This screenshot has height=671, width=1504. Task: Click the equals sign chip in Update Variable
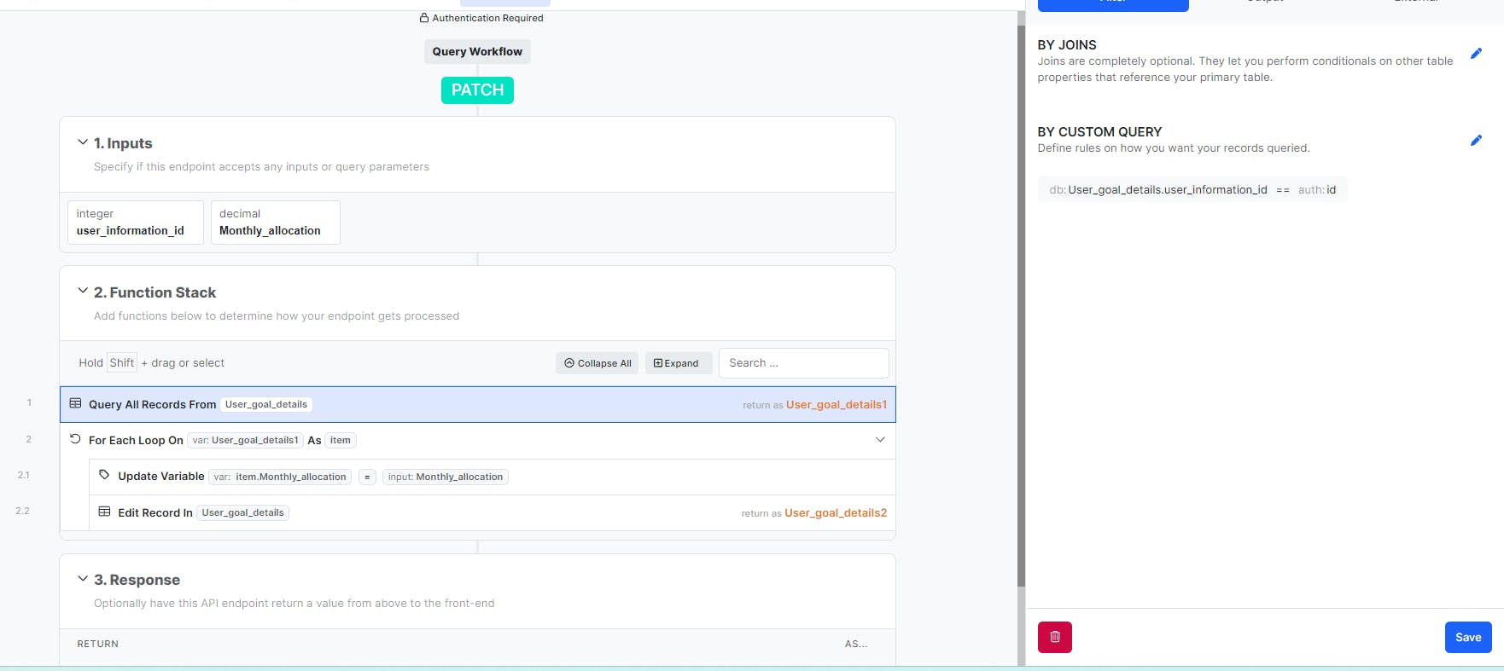[x=367, y=477]
